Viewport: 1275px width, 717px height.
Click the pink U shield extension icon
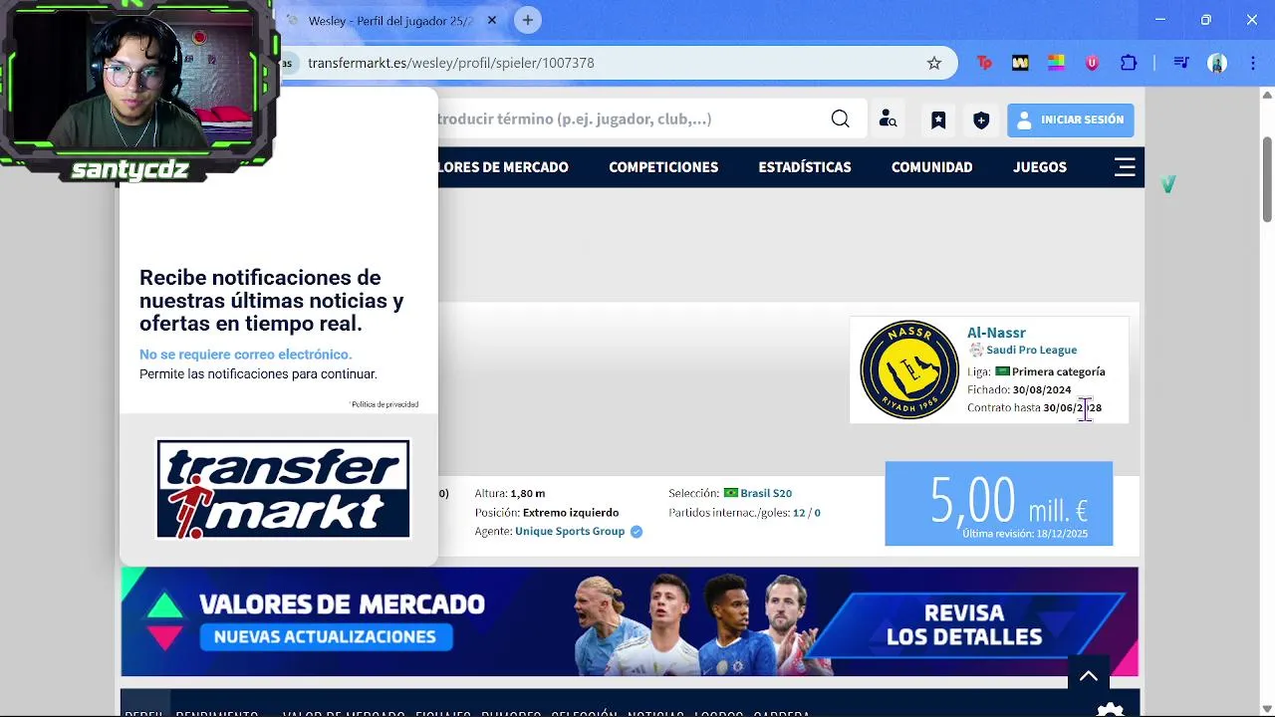click(1092, 63)
